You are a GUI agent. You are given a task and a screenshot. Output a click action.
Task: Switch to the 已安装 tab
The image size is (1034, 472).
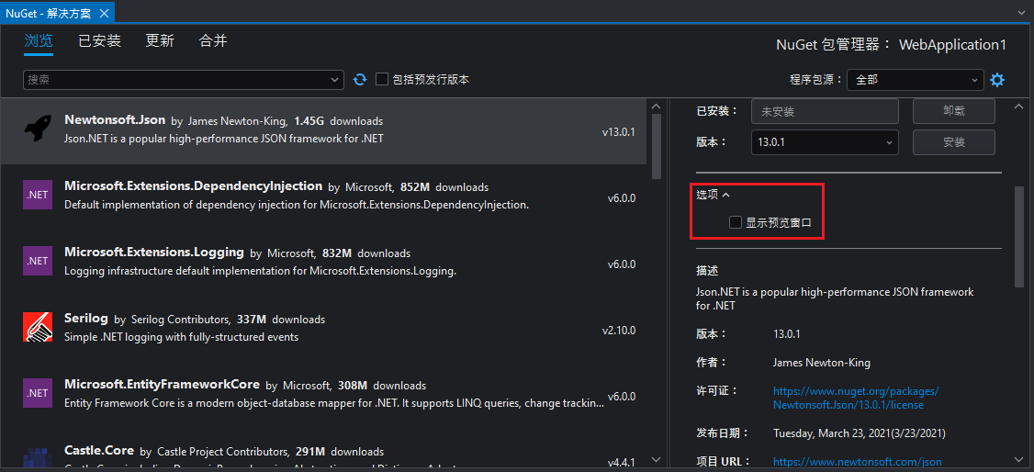point(100,41)
